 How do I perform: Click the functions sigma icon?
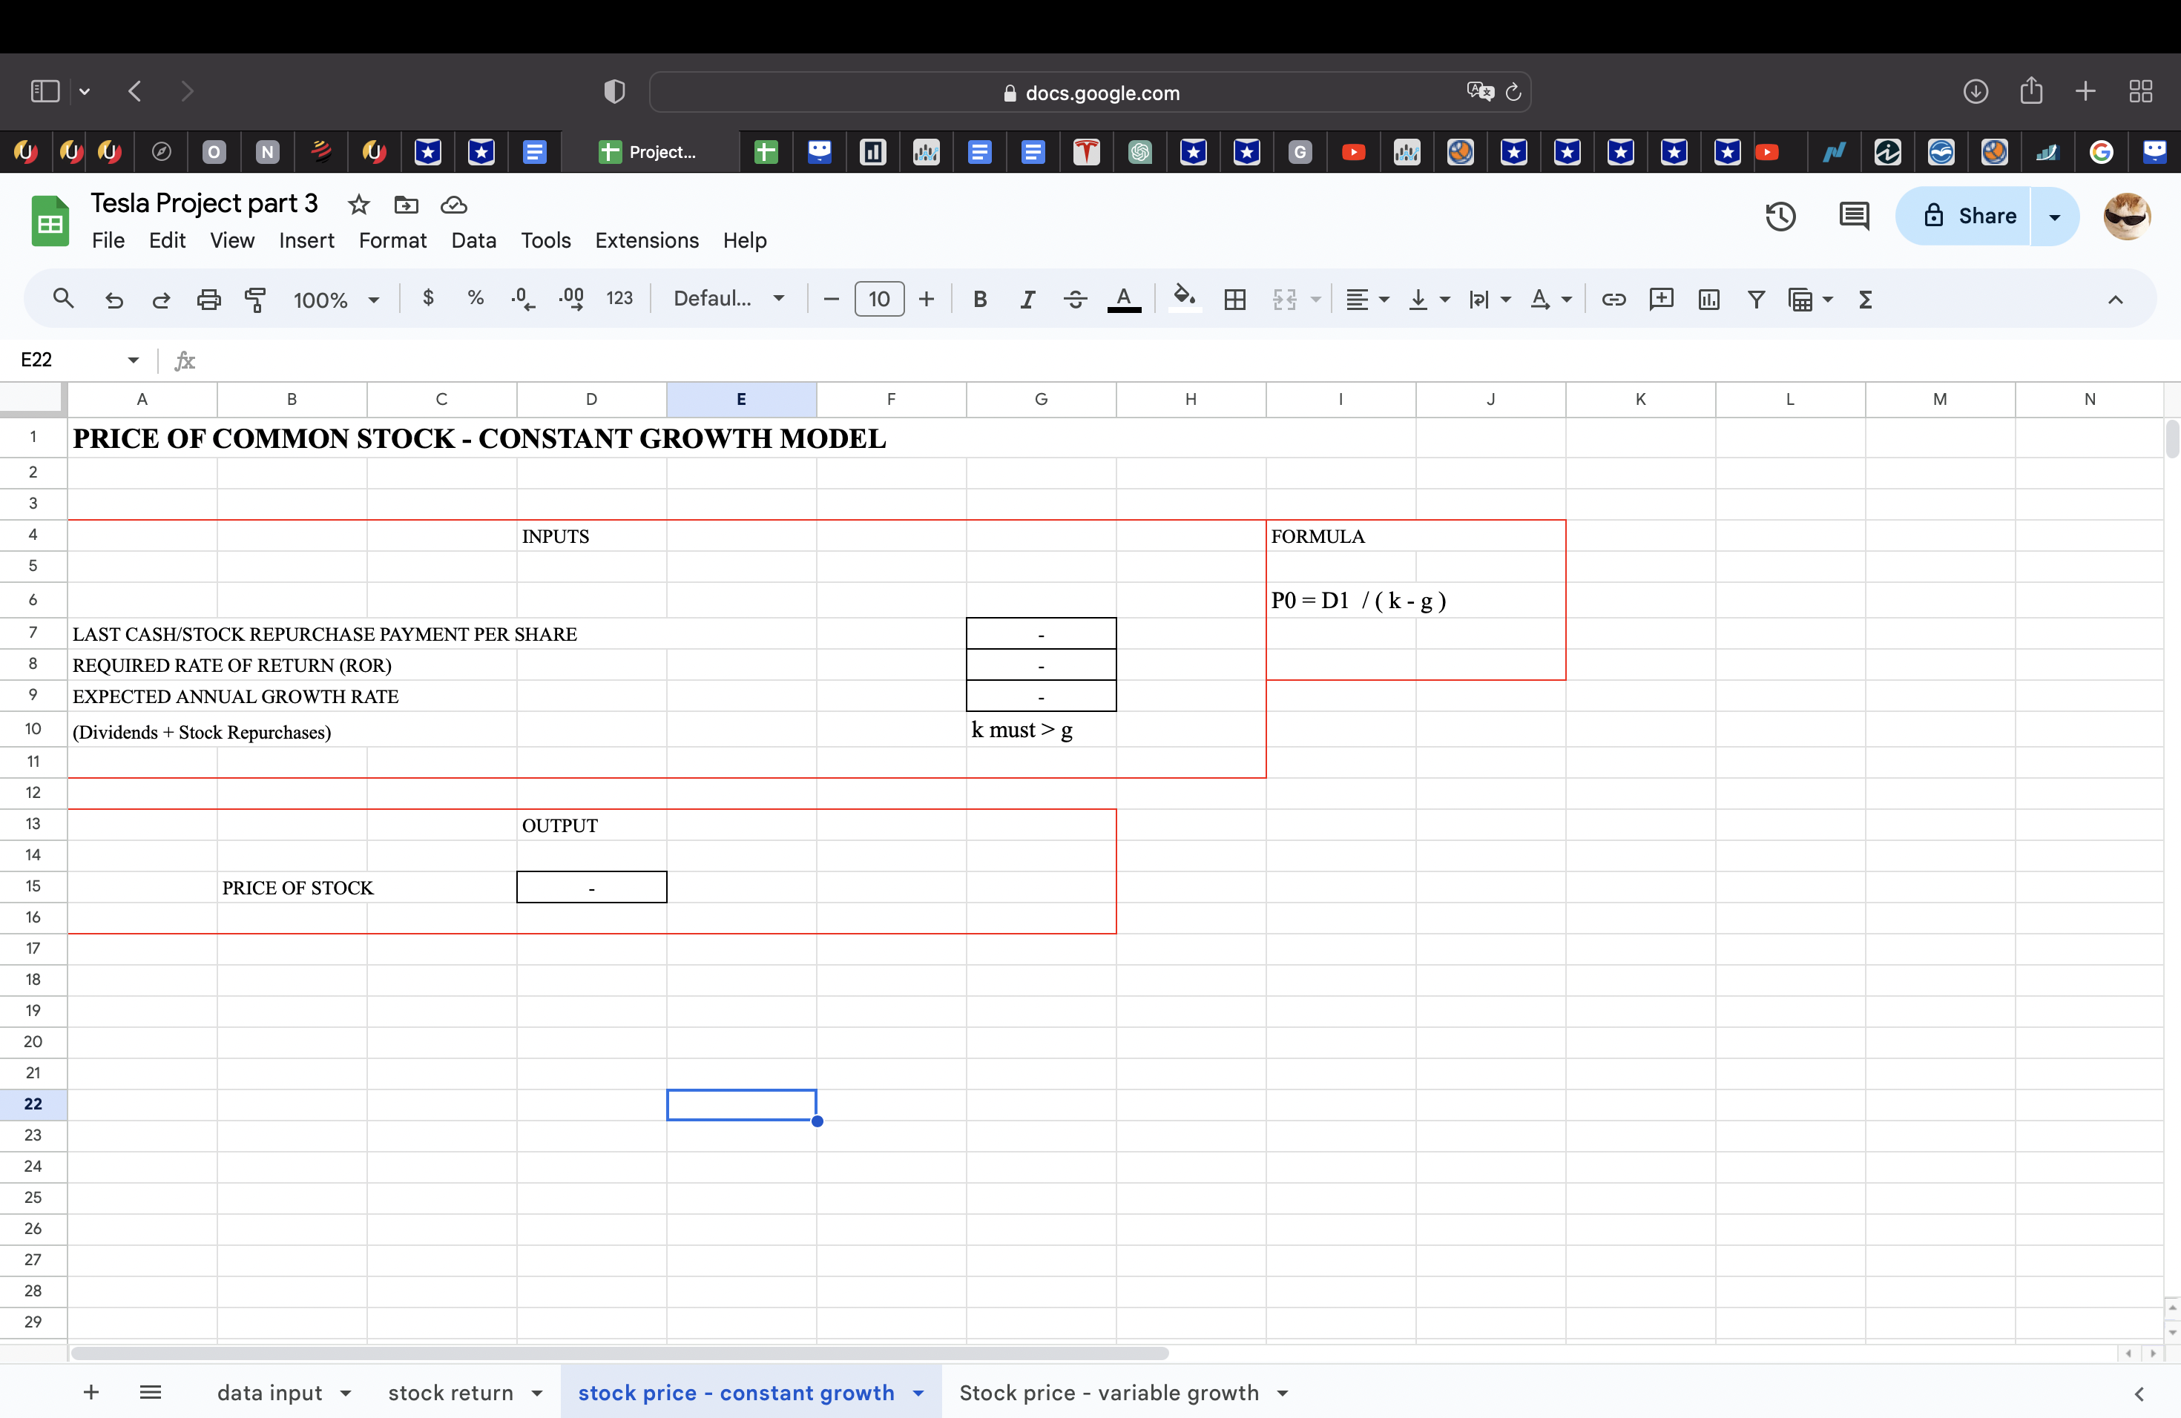point(1865,300)
